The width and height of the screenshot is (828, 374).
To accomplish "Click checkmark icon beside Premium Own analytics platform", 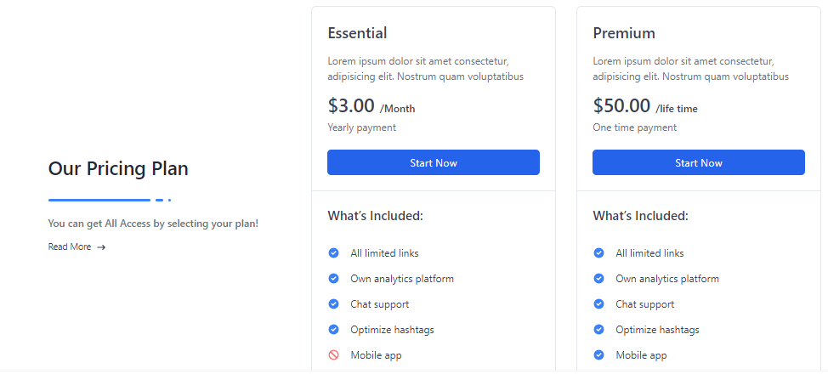I will pos(598,279).
